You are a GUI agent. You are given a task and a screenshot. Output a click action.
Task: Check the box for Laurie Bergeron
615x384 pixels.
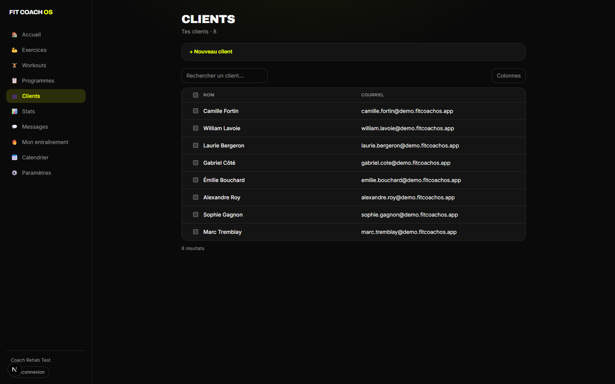(196, 146)
